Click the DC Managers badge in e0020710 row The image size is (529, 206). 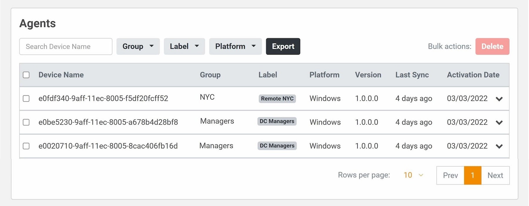tap(277, 146)
